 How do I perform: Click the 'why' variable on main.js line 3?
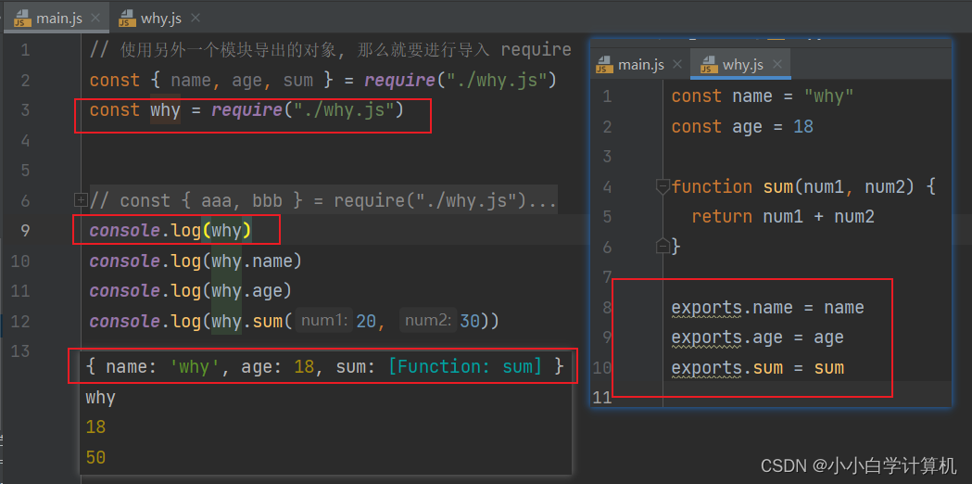coord(166,110)
